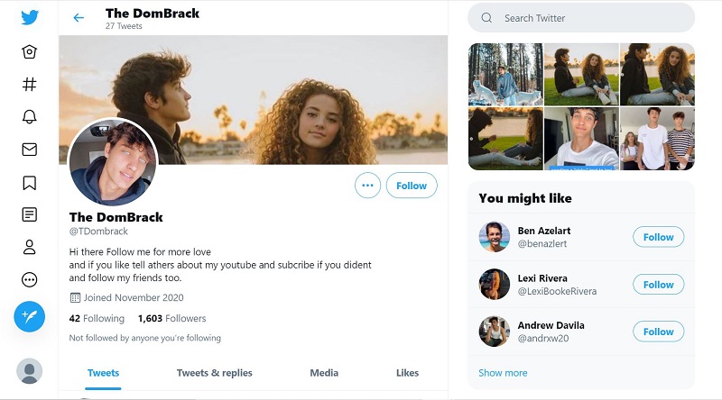Click the search magnifier icon

point(486,18)
